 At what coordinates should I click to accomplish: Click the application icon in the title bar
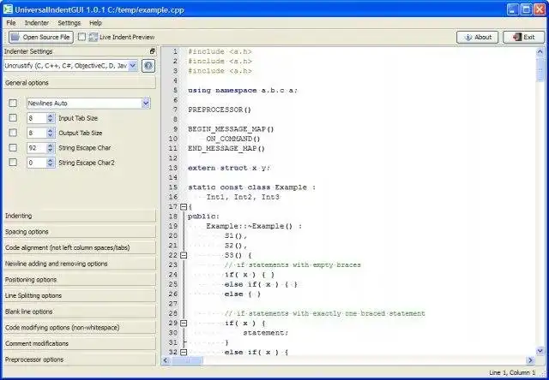(x=10, y=9)
